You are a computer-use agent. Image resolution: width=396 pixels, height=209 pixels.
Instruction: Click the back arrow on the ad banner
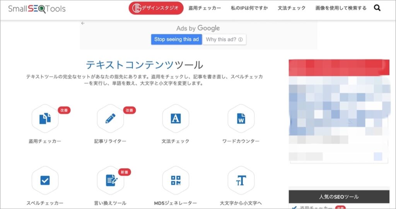tap(83, 23)
